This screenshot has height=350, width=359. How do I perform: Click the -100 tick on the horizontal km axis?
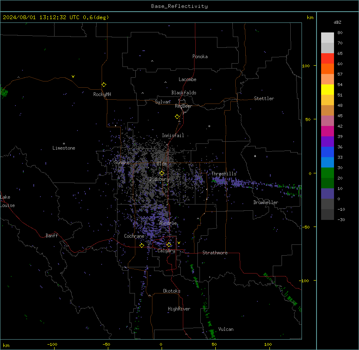tap(52, 345)
